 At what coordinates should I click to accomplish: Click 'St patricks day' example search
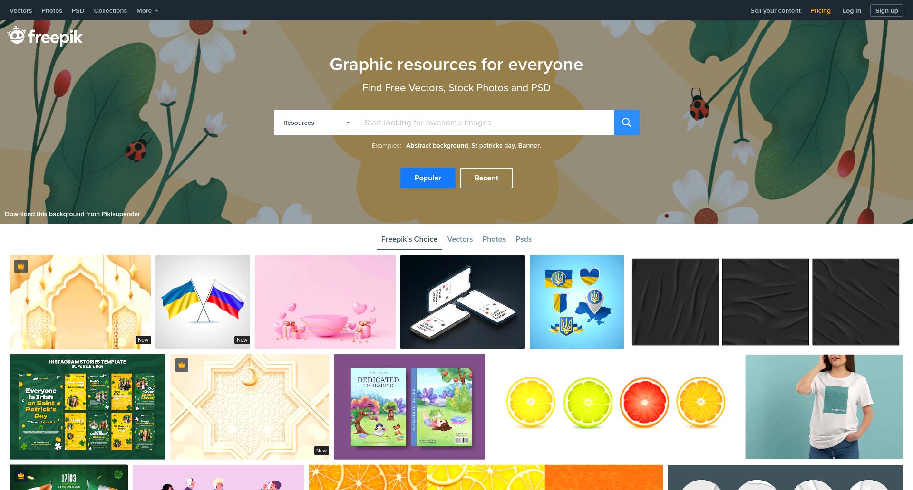pos(493,146)
